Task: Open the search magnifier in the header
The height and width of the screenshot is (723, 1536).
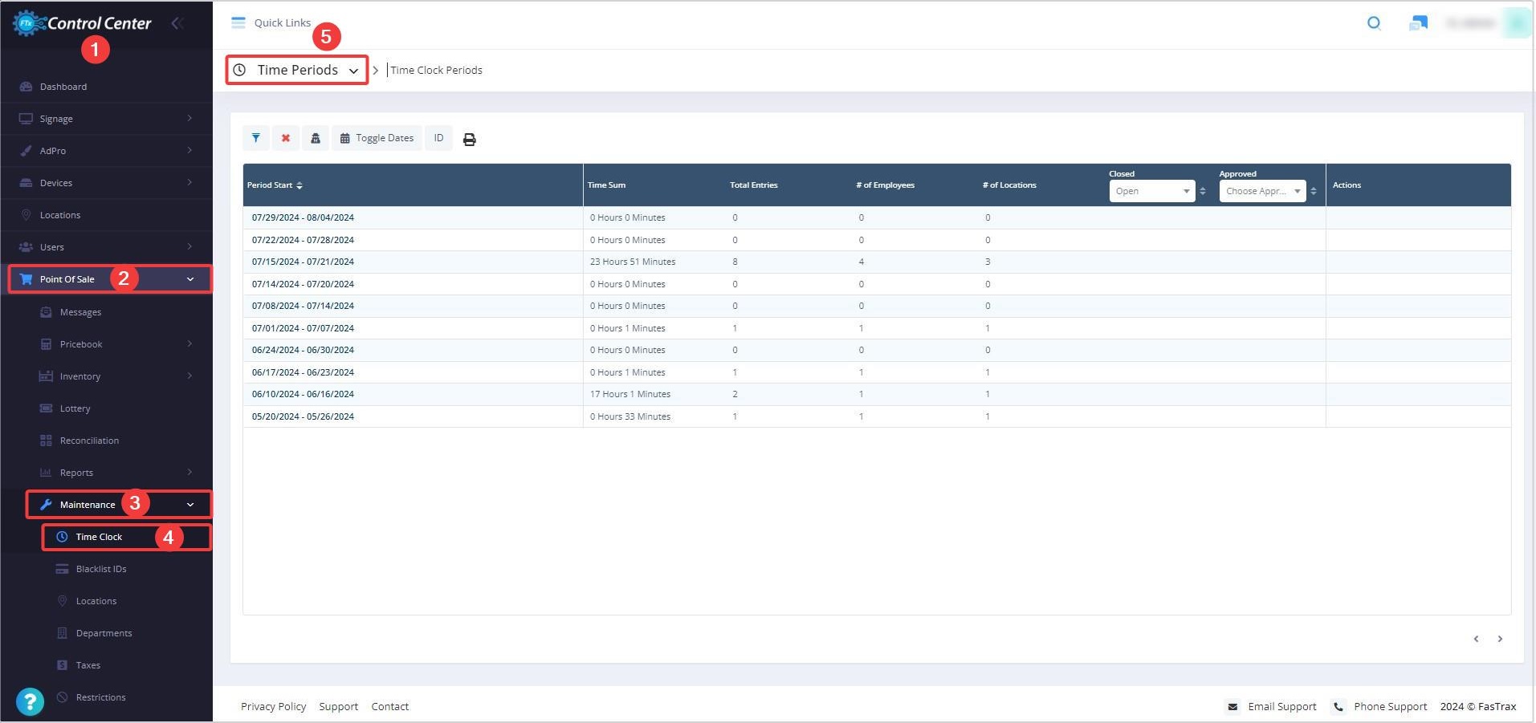Action: pyautogui.click(x=1374, y=23)
